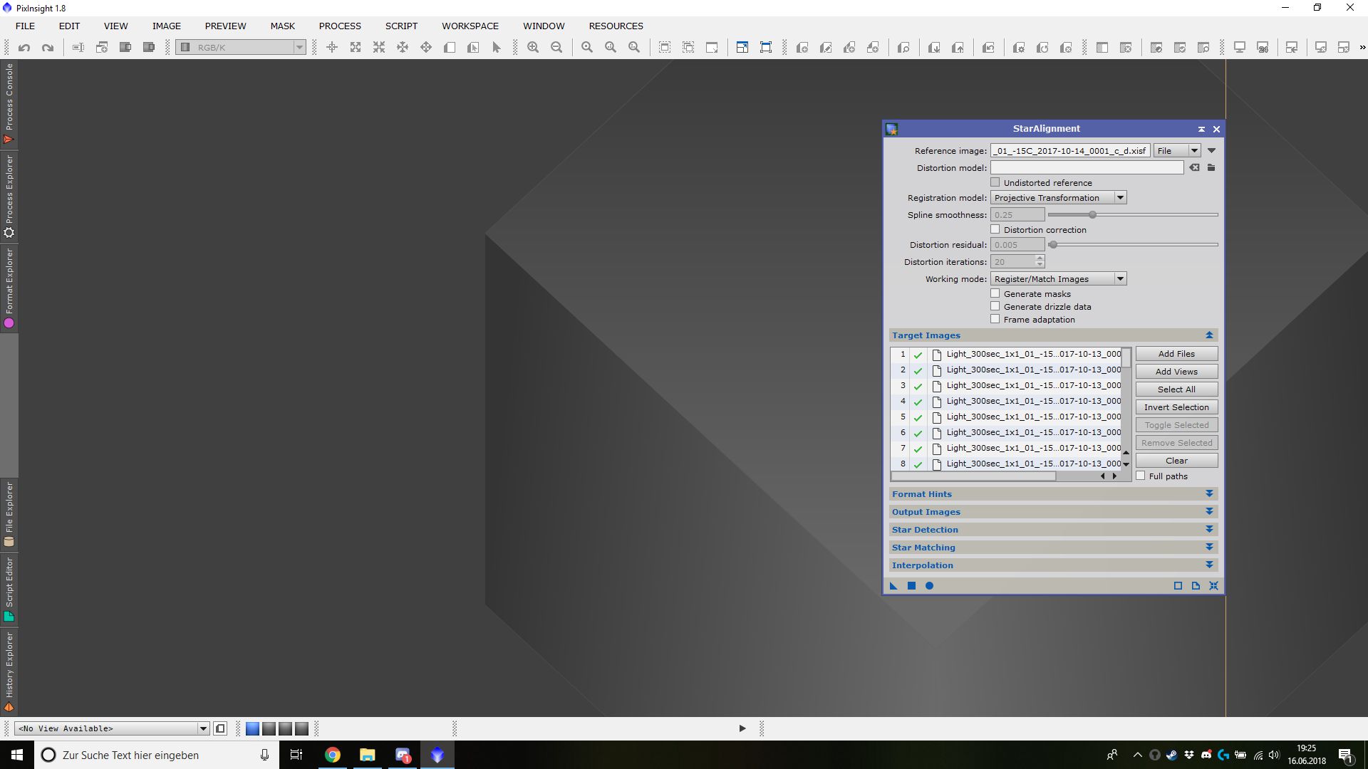The image size is (1368, 769).
Task: Toggle green checkmark of target image 8
Action: tap(918, 464)
